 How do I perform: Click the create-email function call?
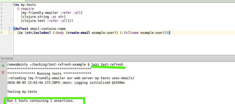click(x=79, y=33)
